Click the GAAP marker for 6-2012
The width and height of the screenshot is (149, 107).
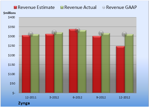78,30
